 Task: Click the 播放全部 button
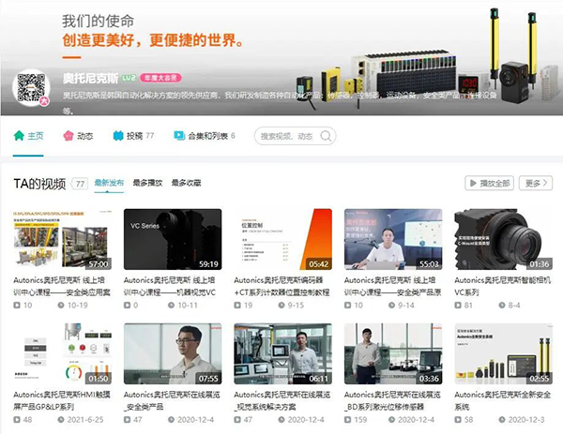point(490,184)
